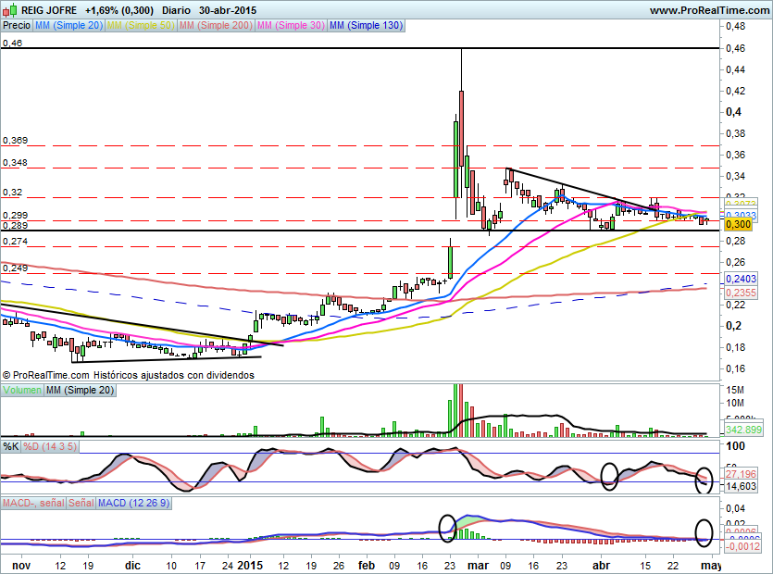The image size is (773, 574).
Task: Click the green Volumen panel label
Action: [22, 392]
